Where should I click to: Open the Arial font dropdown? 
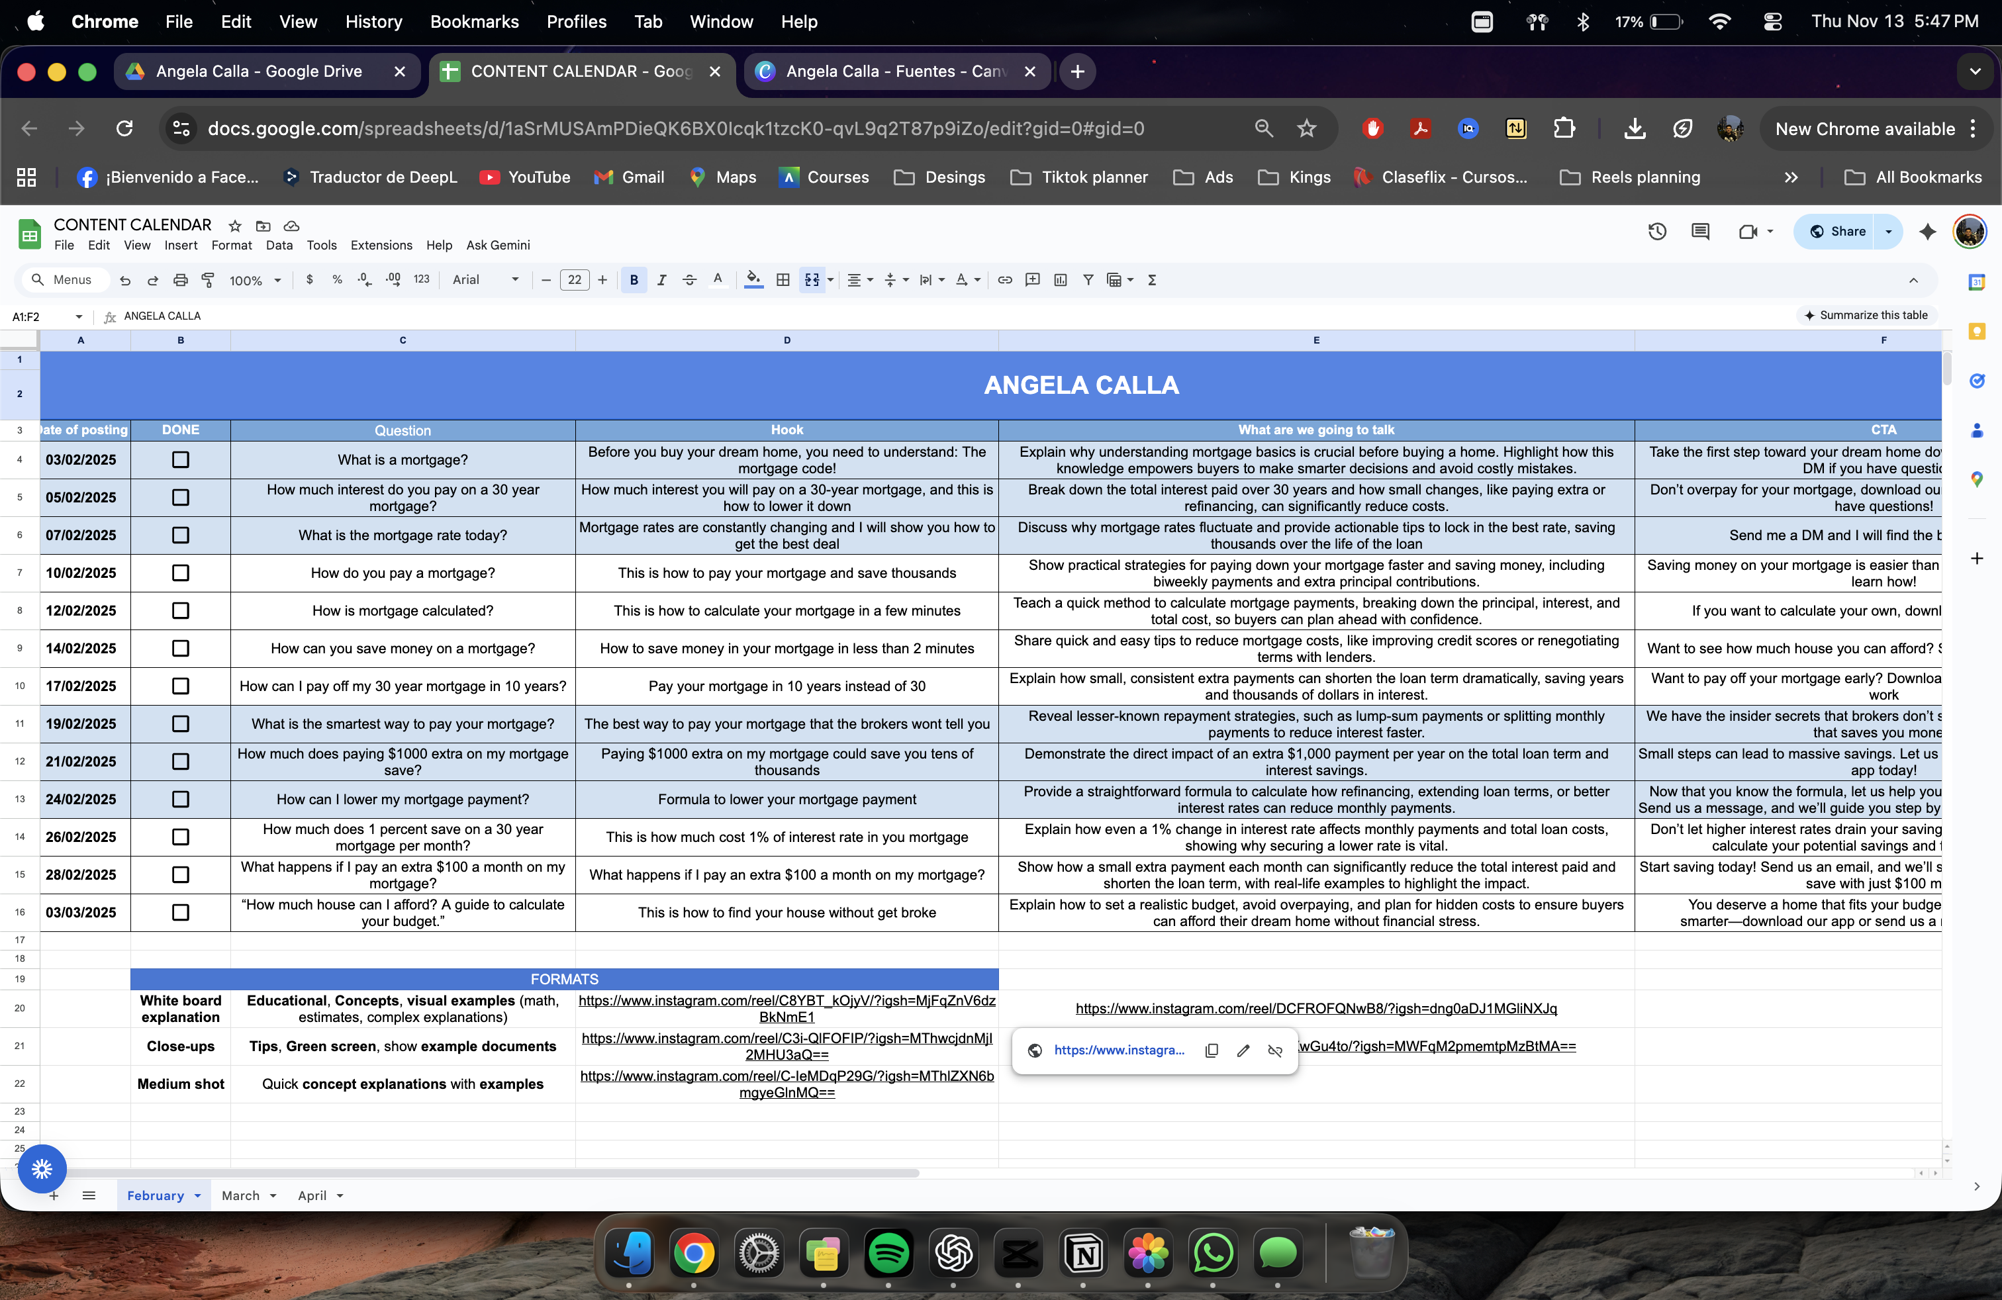[485, 280]
